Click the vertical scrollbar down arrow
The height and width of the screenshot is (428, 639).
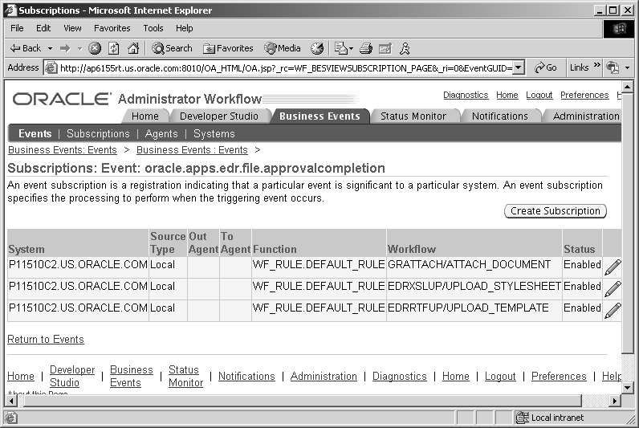point(628,388)
